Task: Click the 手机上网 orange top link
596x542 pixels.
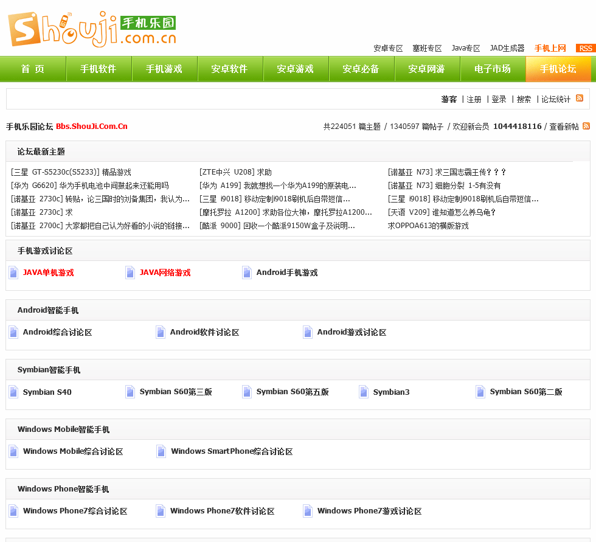Action: 550,48
